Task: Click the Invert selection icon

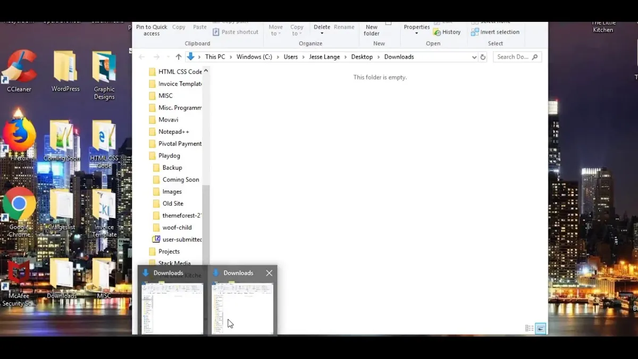Action: (x=475, y=32)
